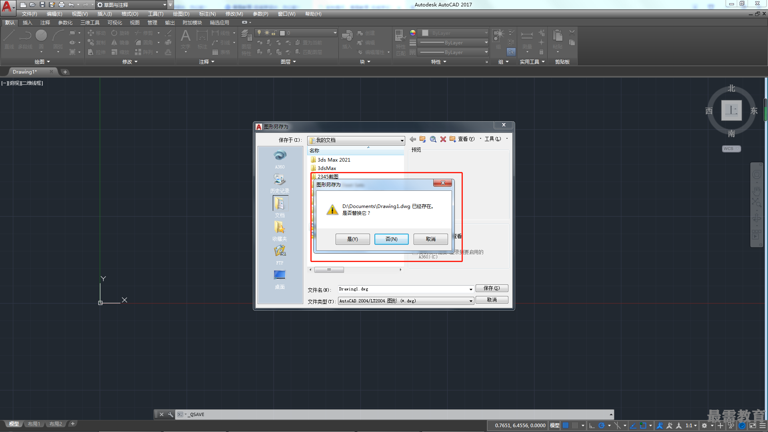
Task: Expand the 保存于 我的文档 location dropdown
Action: (x=402, y=140)
